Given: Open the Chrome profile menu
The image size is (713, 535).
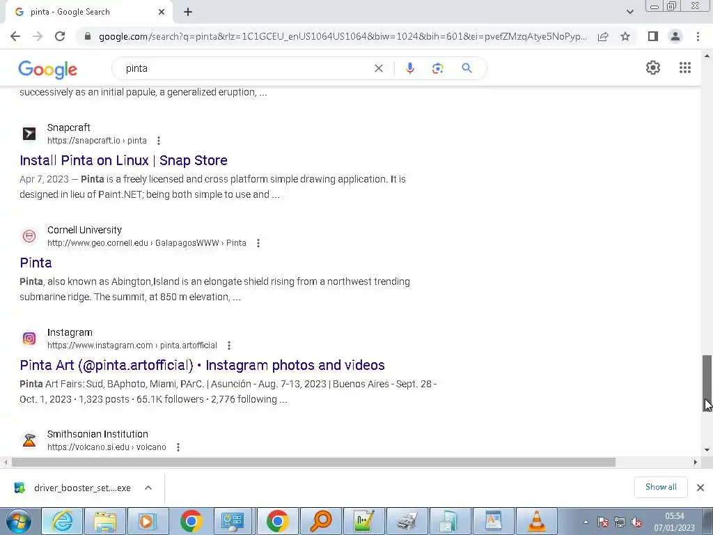Looking at the screenshot, I should 675,36.
